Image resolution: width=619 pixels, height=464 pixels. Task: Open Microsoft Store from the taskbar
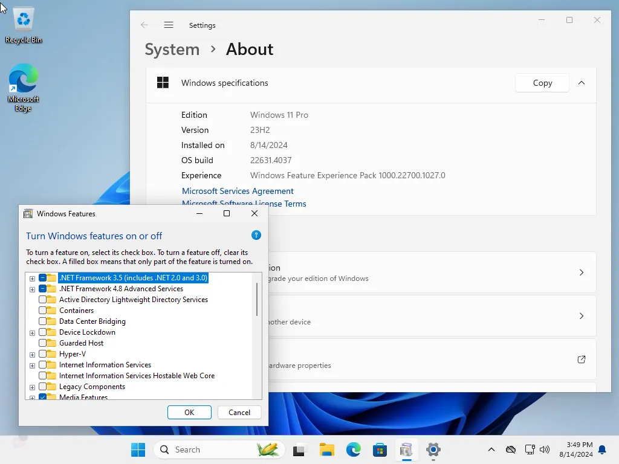[x=380, y=449]
